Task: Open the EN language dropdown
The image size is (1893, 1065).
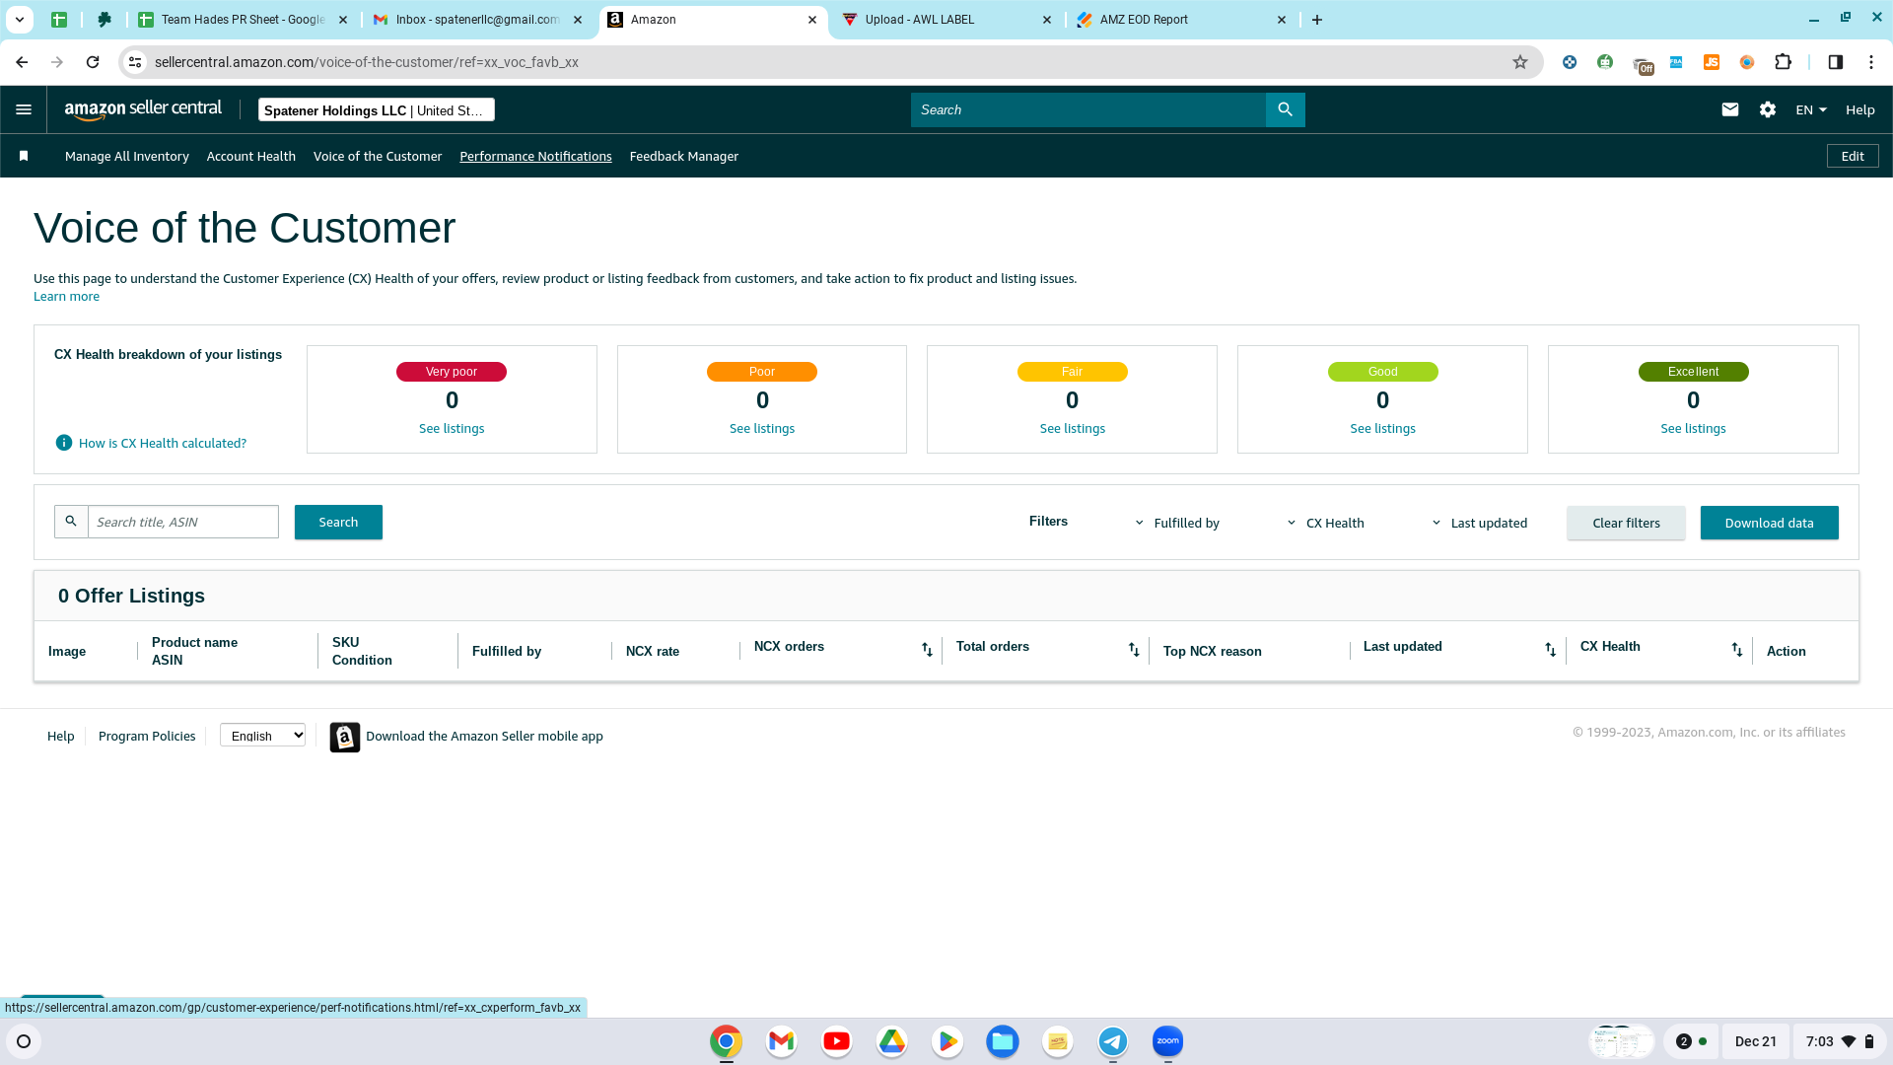Action: (x=1811, y=109)
